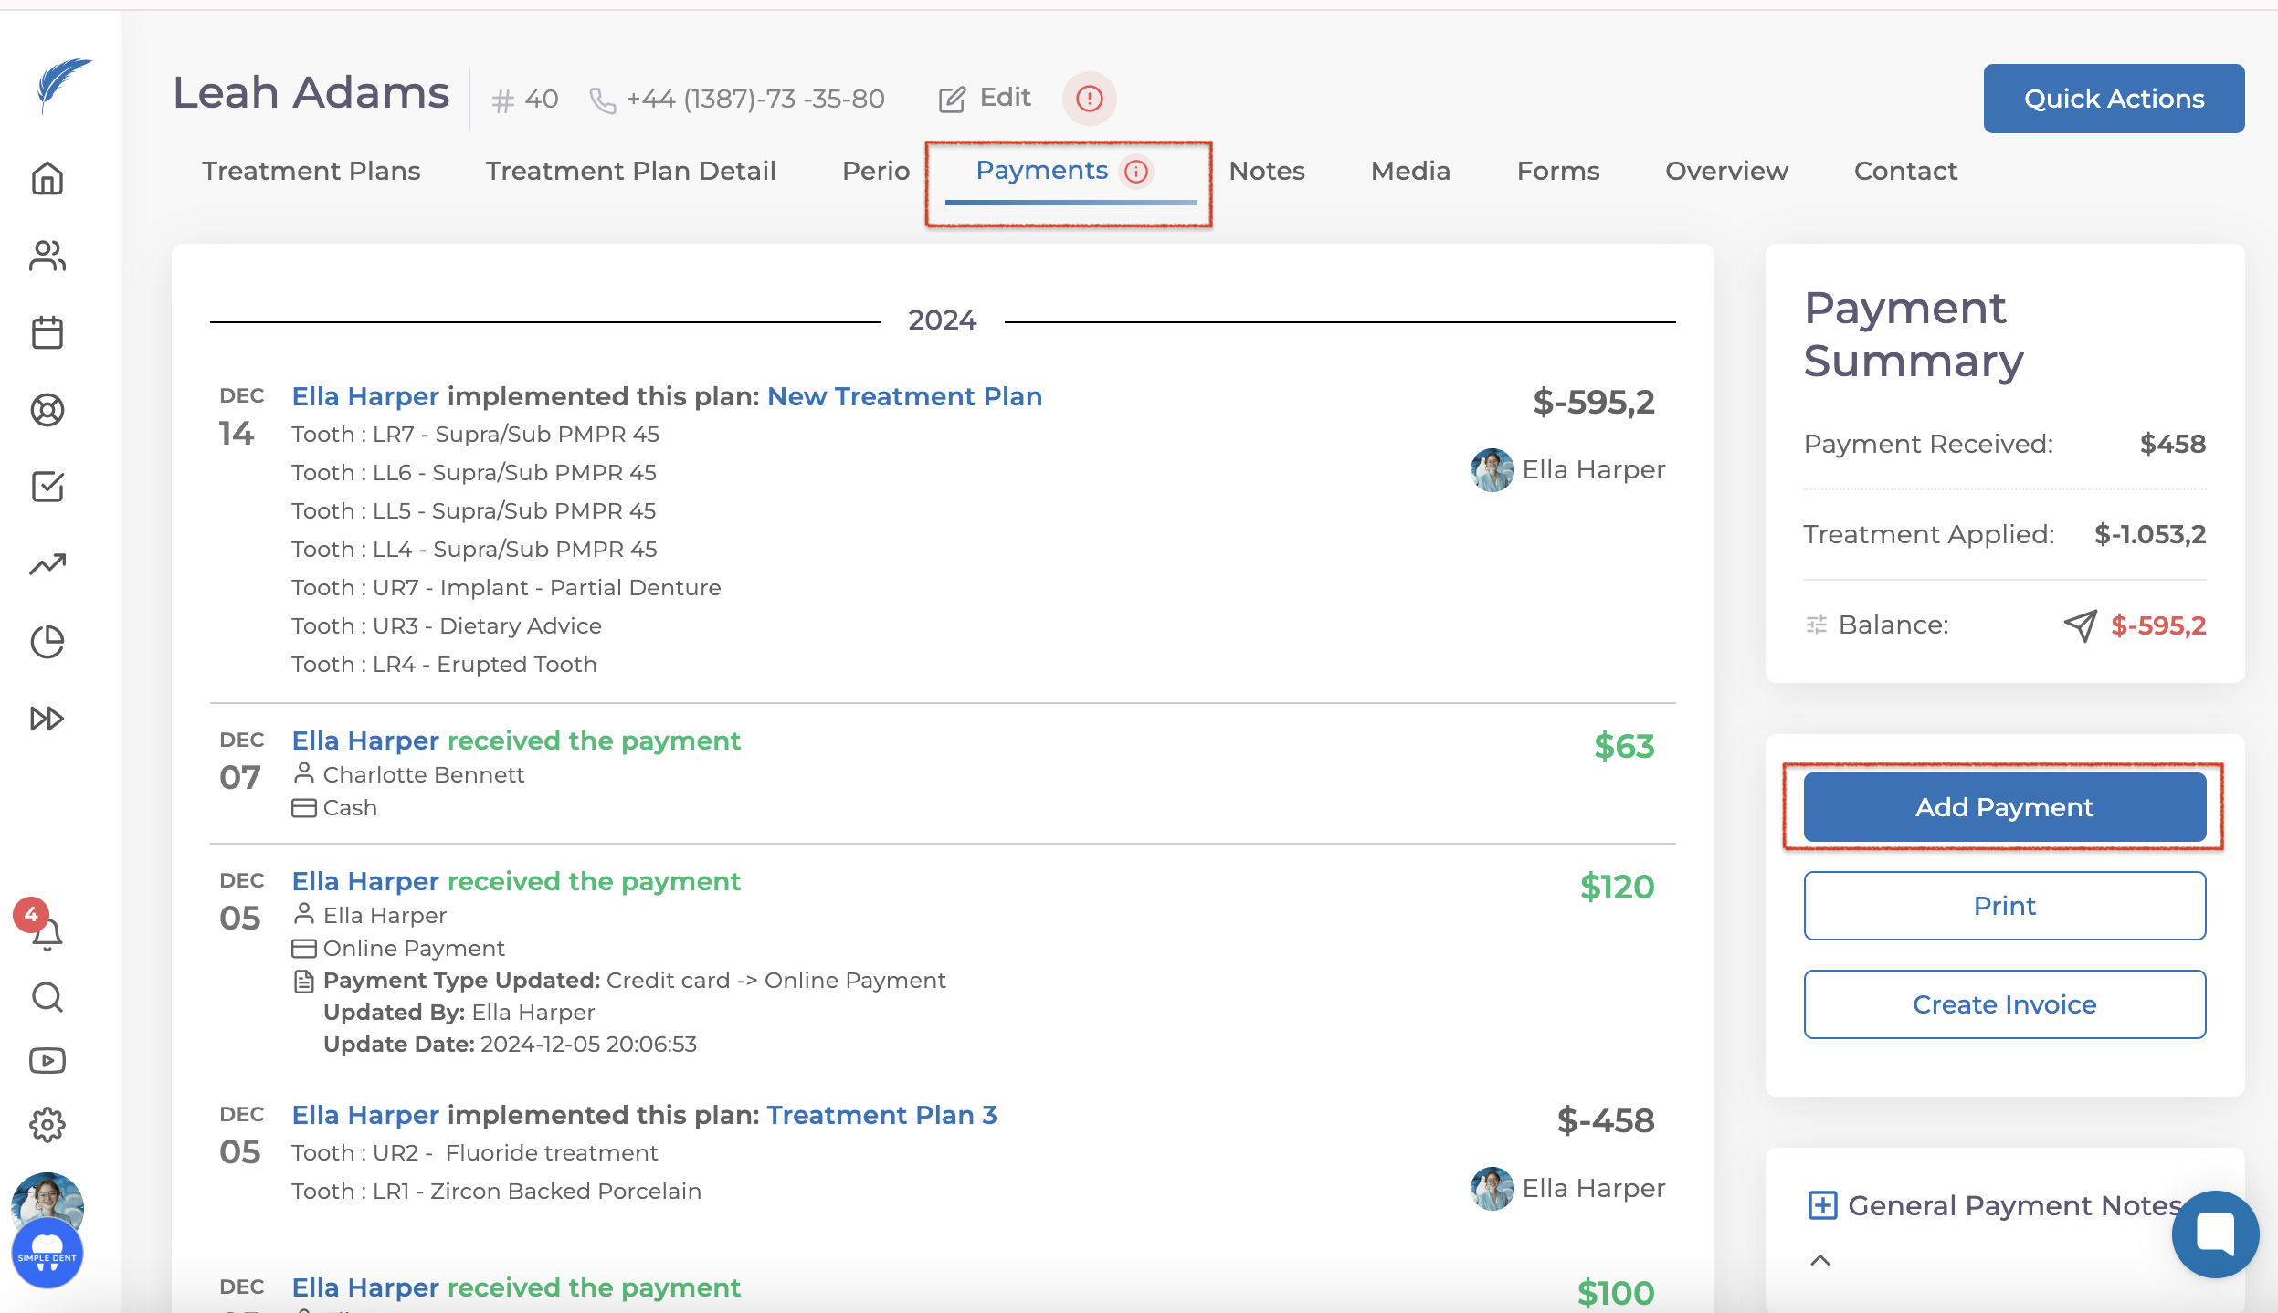This screenshot has height=1313, width=2278.
Task: Click the send balance paper-plane icon
Action: [x=2080, y=625]
